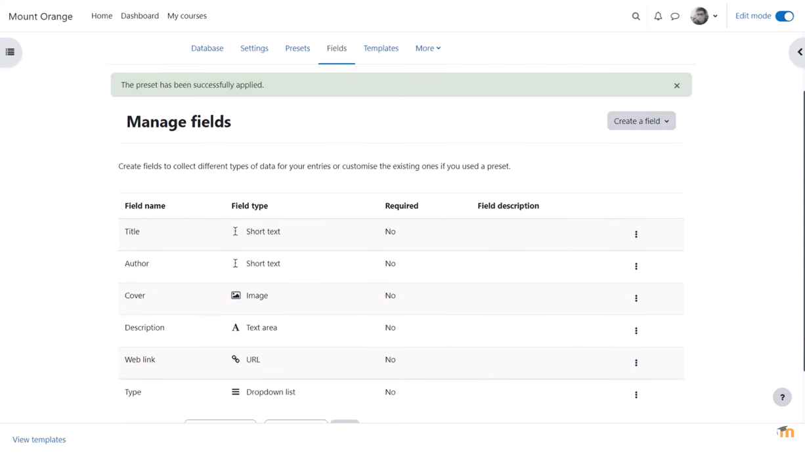Click the View templates link

(x=39, y=440)
